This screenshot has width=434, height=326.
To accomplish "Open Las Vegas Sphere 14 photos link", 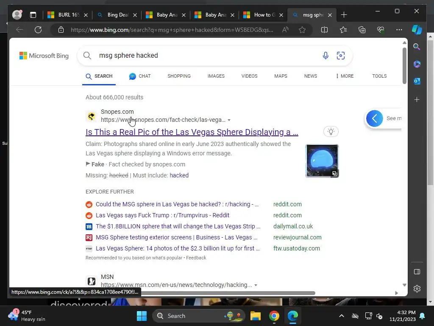I will (178, 249).
